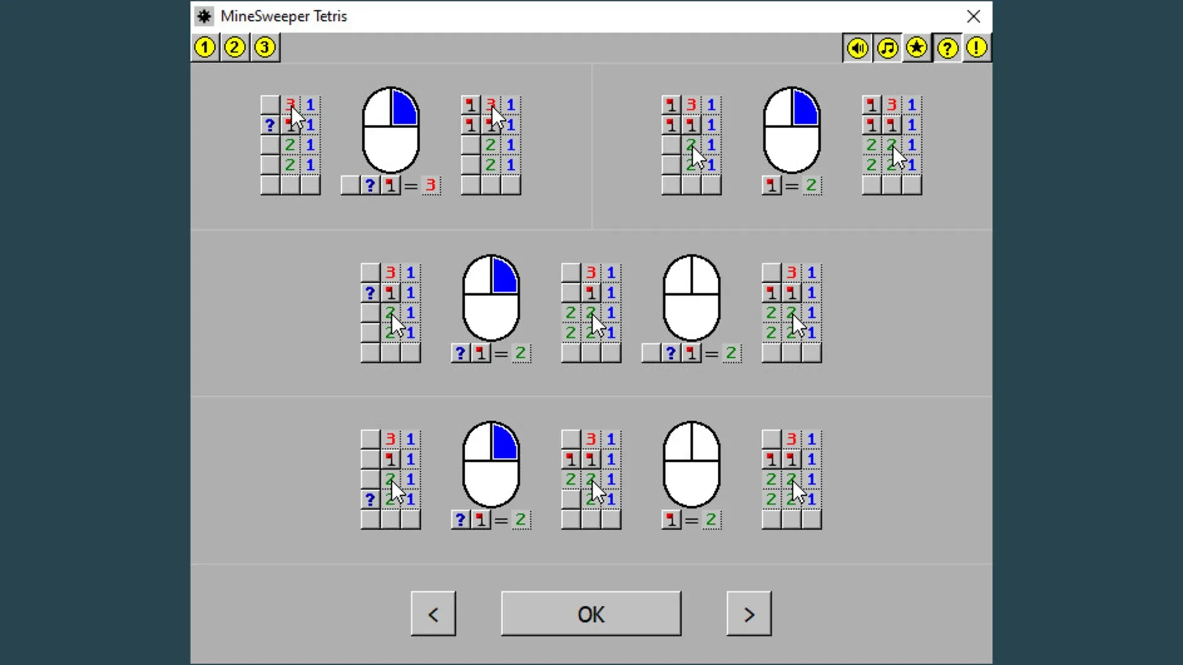This screenshot has width=1183, height=665.
Task: Go to the next help page
Action: [x=749, y=614]
